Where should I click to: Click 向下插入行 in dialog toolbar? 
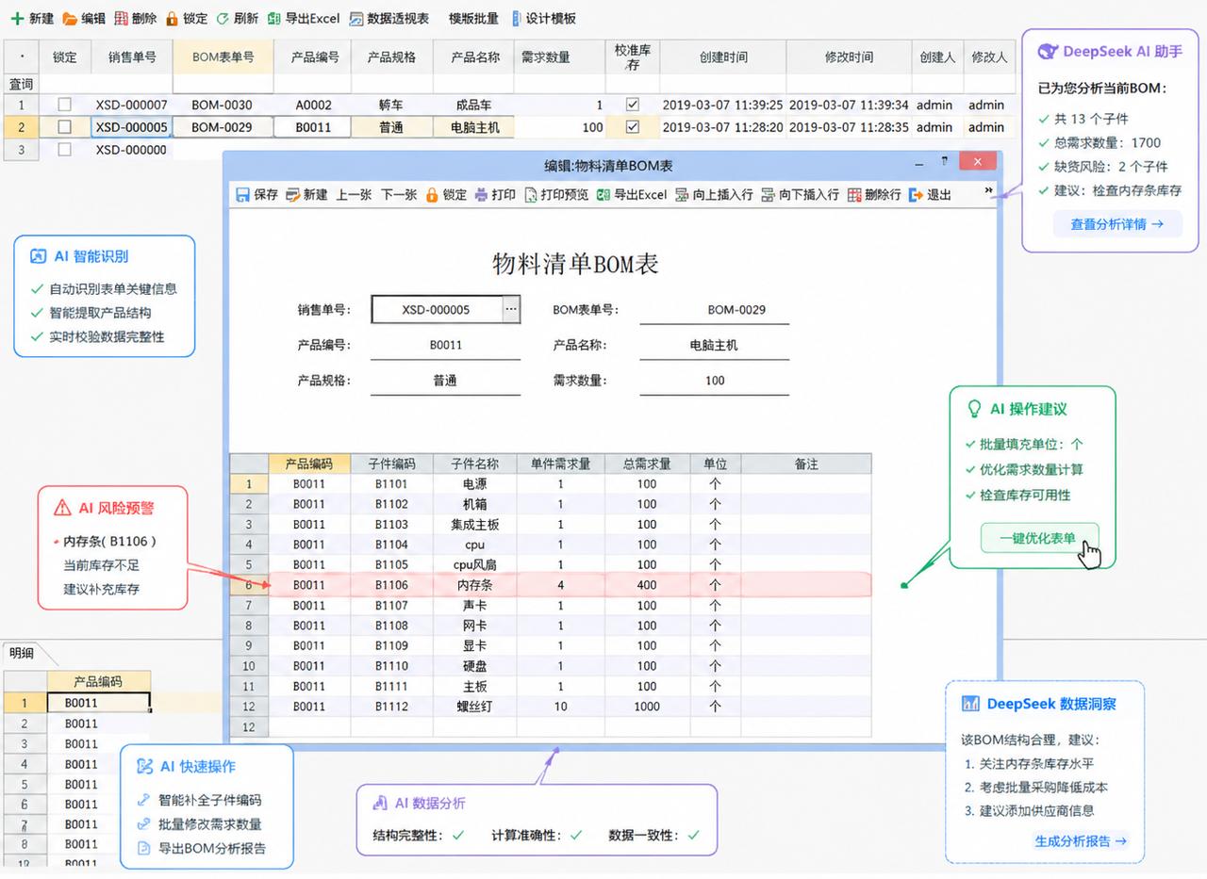[x=800, y=194]
